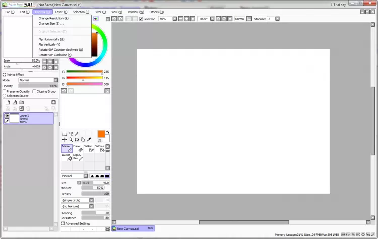378x239 pixels.
Task: Toggle Layer1 visibility eye
Action: pyautogui.click(x=7, y=116)
